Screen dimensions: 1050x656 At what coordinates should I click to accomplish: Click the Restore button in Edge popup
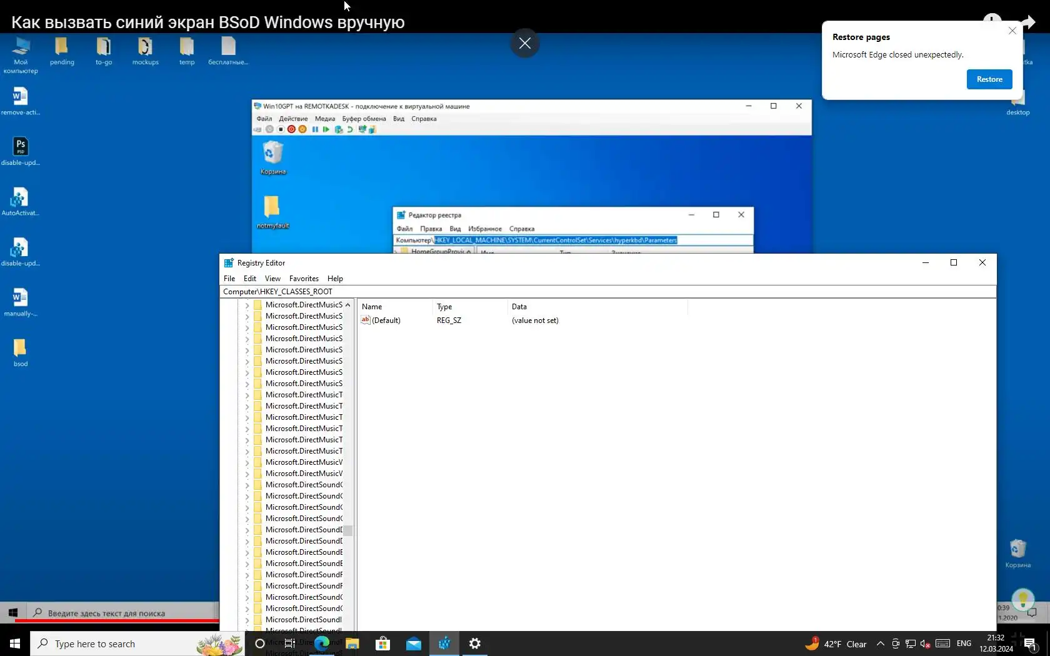click(989, 79)
